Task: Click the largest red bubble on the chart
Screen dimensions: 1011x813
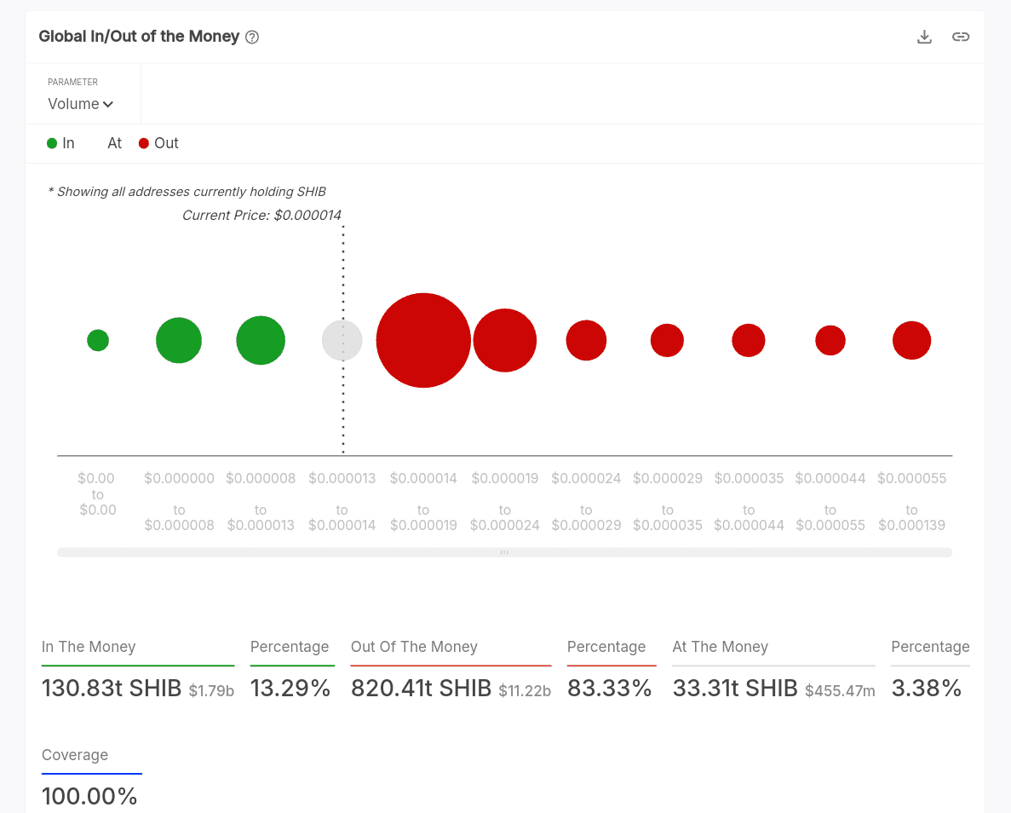Action: click(x=423, y=340)
